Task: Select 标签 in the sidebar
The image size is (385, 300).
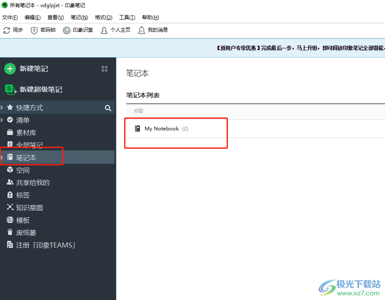Action: tap(23, 195)
